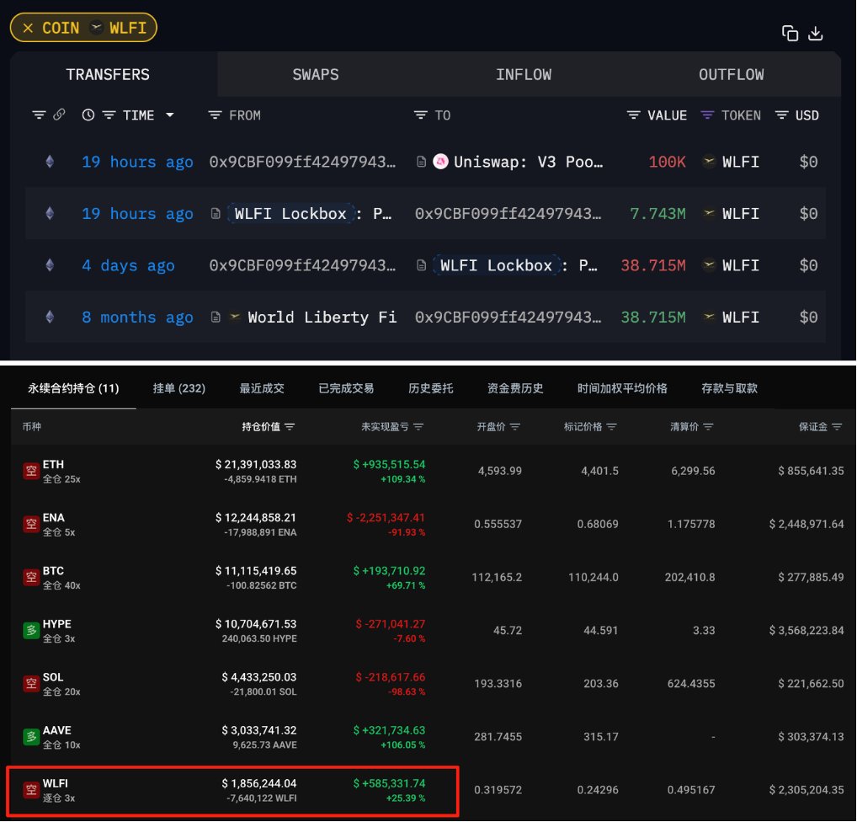The height and width of the screenshot is (822, 857).
Task: Sort by 清算价 column
Action: (691, 427)
